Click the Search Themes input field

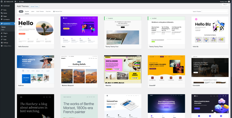214,11
